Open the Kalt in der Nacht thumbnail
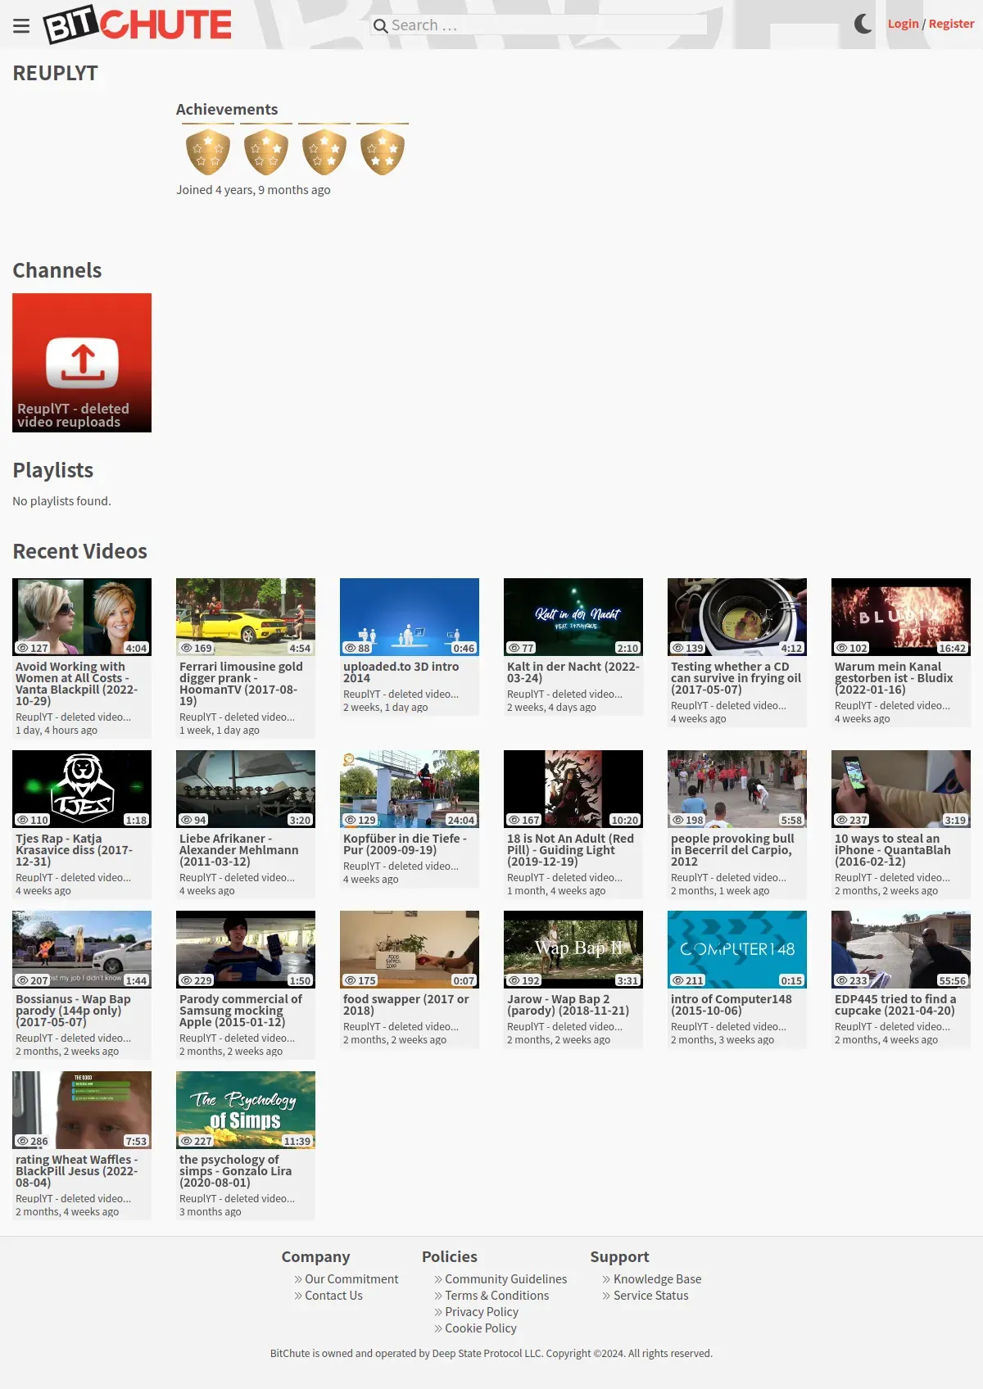This screenshot has height=1389, width=983. [x=573, y=617]
